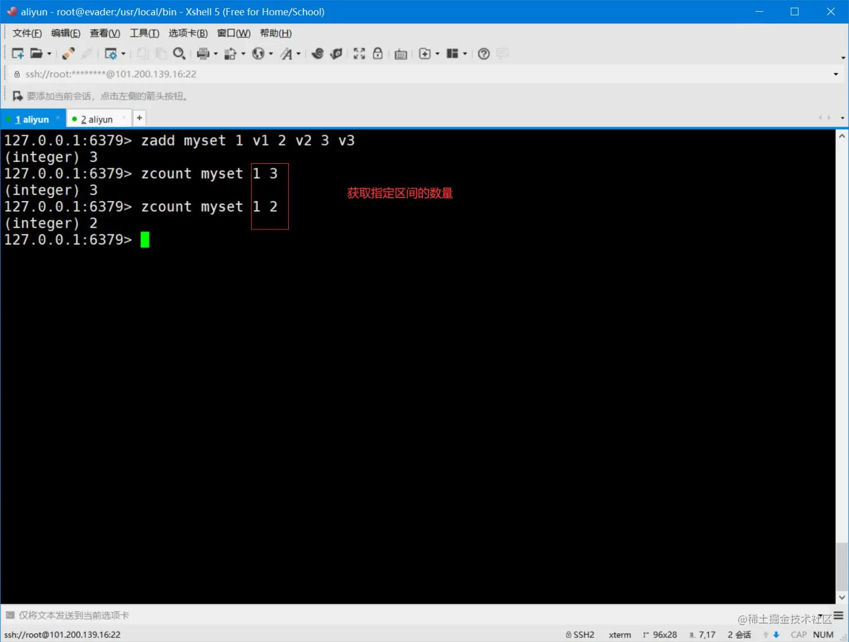This screenshot has width=849, height=642.
Task: Click the 7,17 cursor position entry
Action: point(702,635)
